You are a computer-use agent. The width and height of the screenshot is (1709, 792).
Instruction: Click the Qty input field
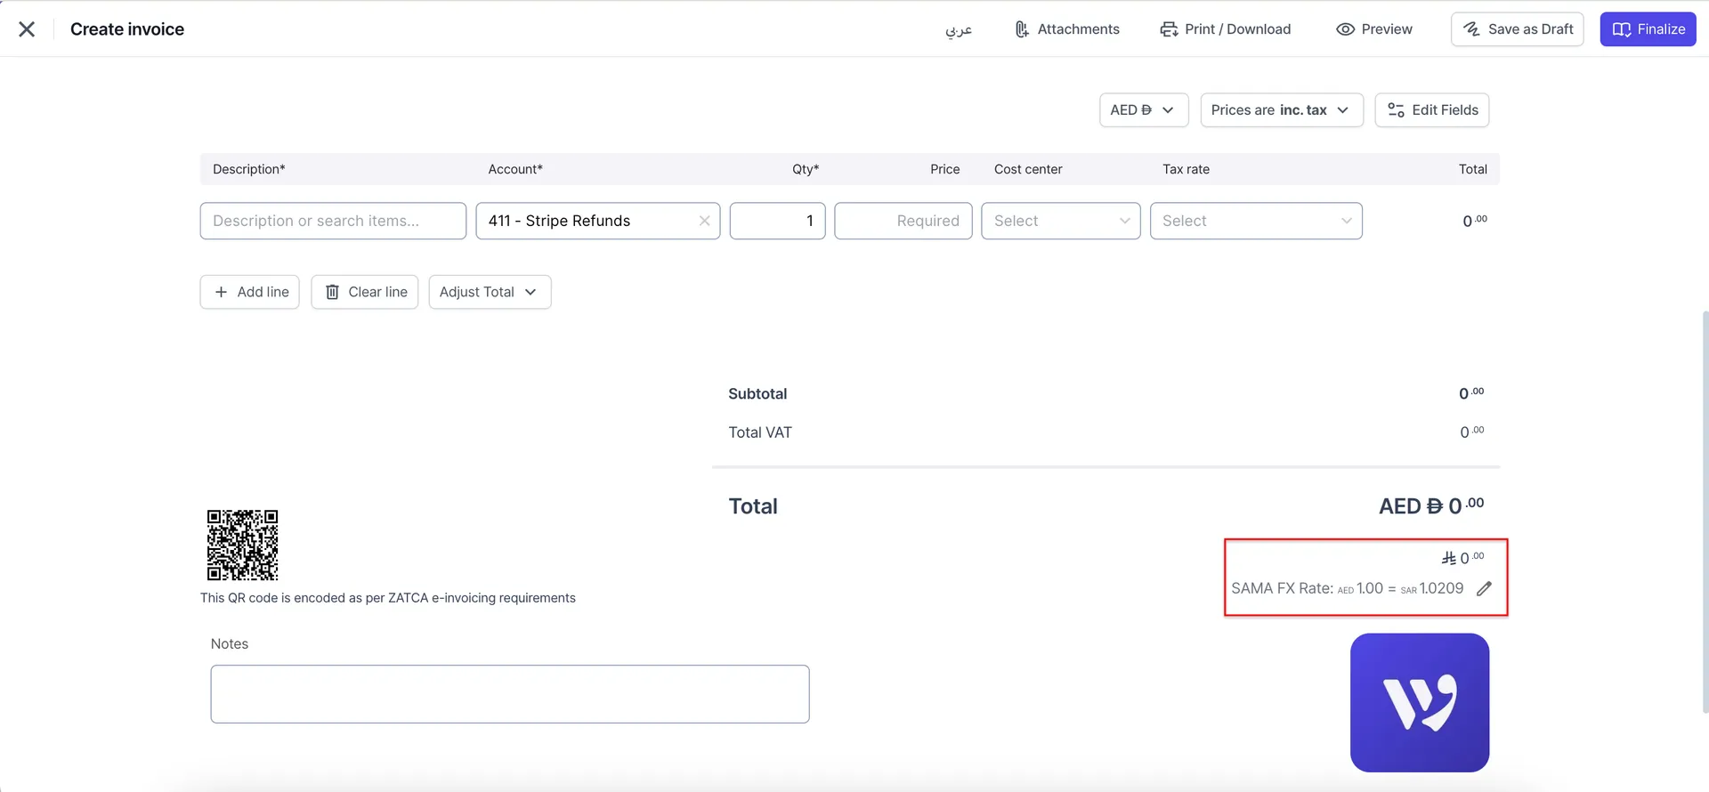[x=777, y=221]
